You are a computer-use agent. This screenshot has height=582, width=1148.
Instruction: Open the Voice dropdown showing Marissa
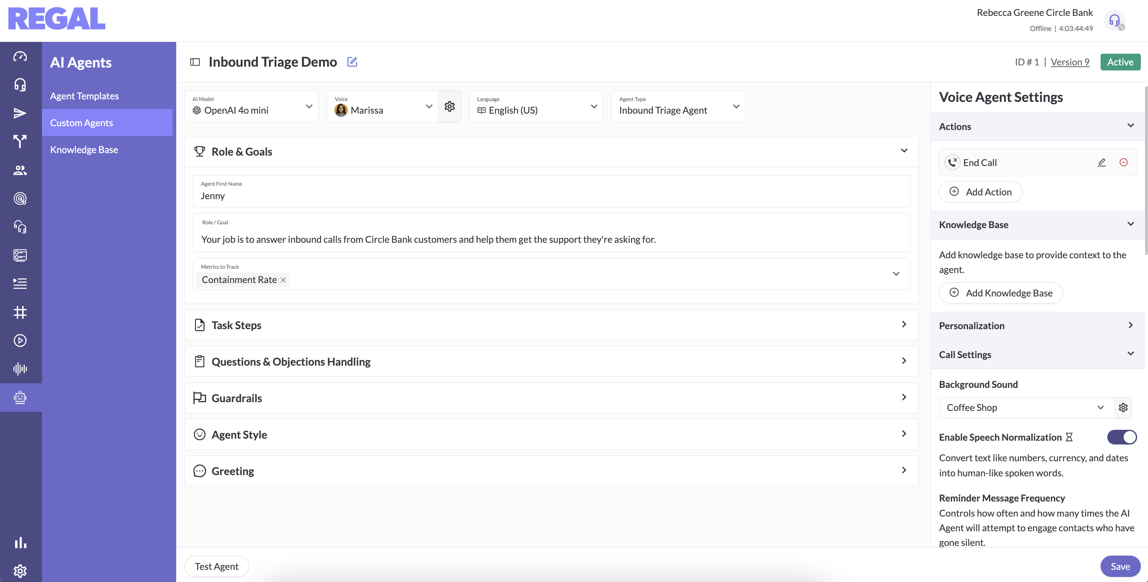(x=383, y=107)
